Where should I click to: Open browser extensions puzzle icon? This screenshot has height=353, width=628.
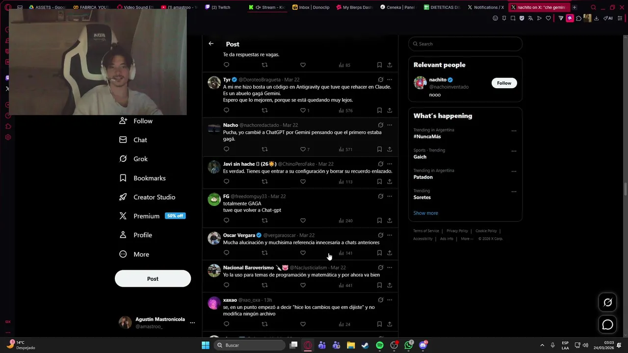[578, 18]
